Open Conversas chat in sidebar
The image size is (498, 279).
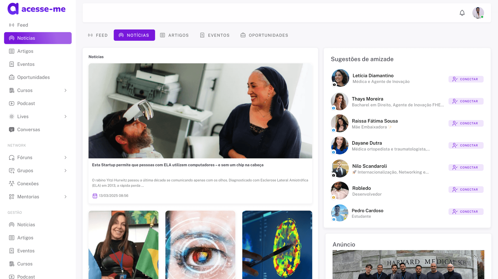point(29,130)
